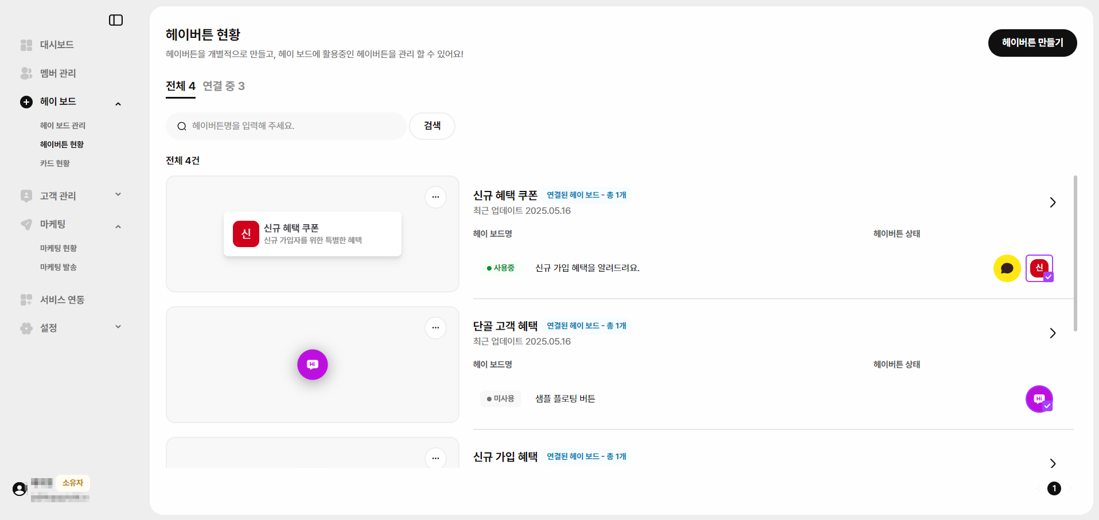Open the 대시보드 menu icon
1099x520 pixels.
[x=26, y=45]
